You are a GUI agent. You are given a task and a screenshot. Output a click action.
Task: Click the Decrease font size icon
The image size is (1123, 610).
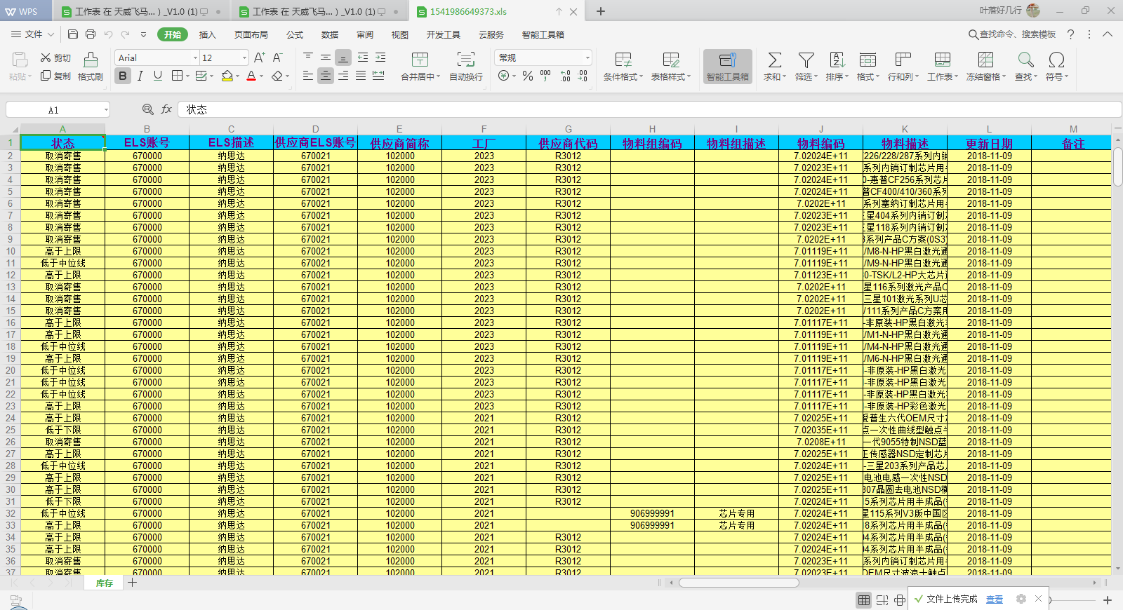click(x=277, y=57)
